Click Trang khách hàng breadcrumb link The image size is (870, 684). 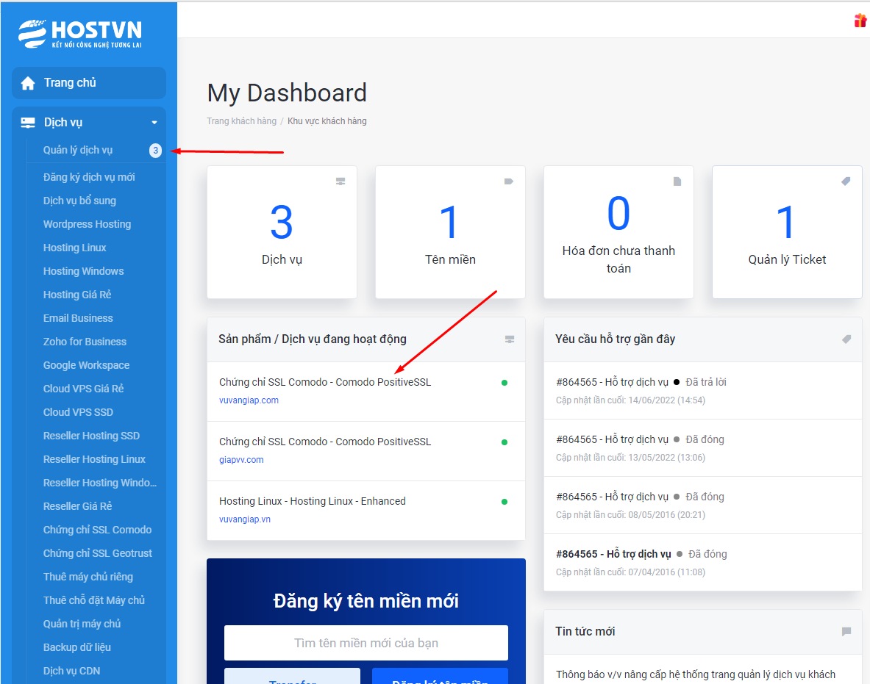[241, 121]
